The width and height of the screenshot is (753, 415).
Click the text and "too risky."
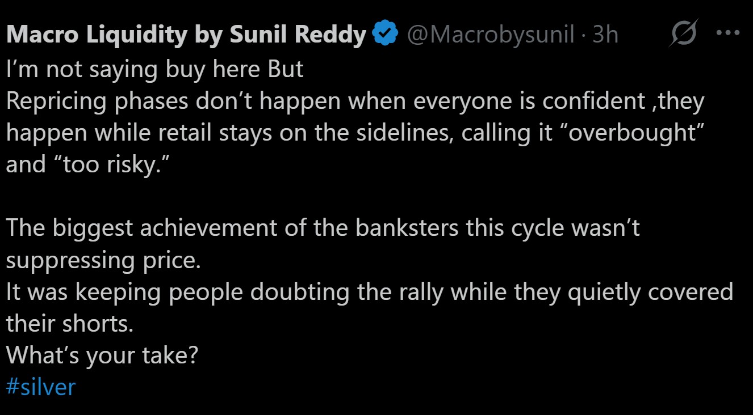81,164
